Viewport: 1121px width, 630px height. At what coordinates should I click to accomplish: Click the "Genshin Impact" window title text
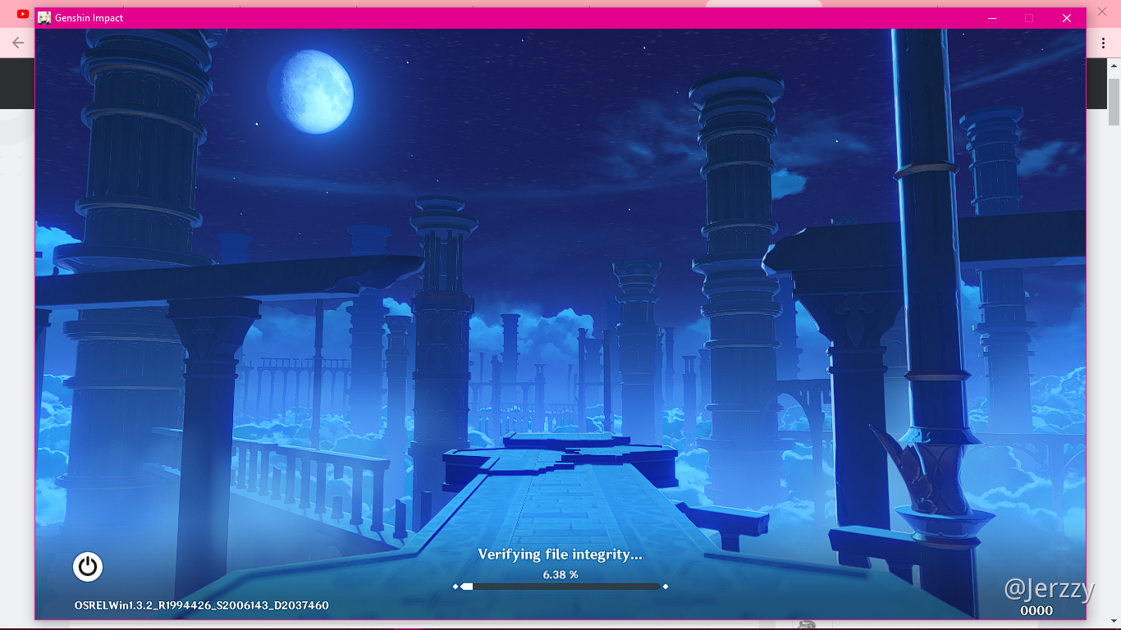(89, 18)
